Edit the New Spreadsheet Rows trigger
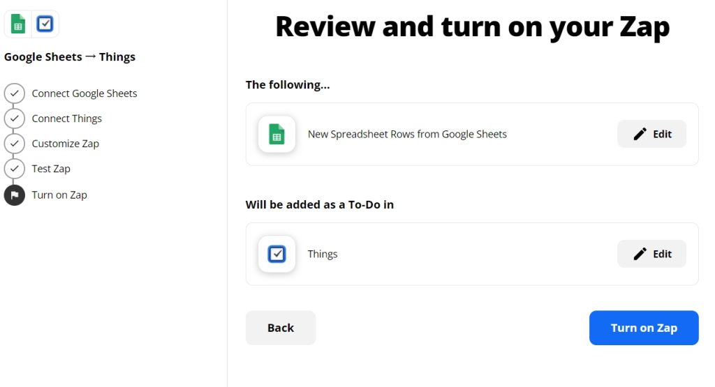715x387 pixels. (x=651, y=134)
